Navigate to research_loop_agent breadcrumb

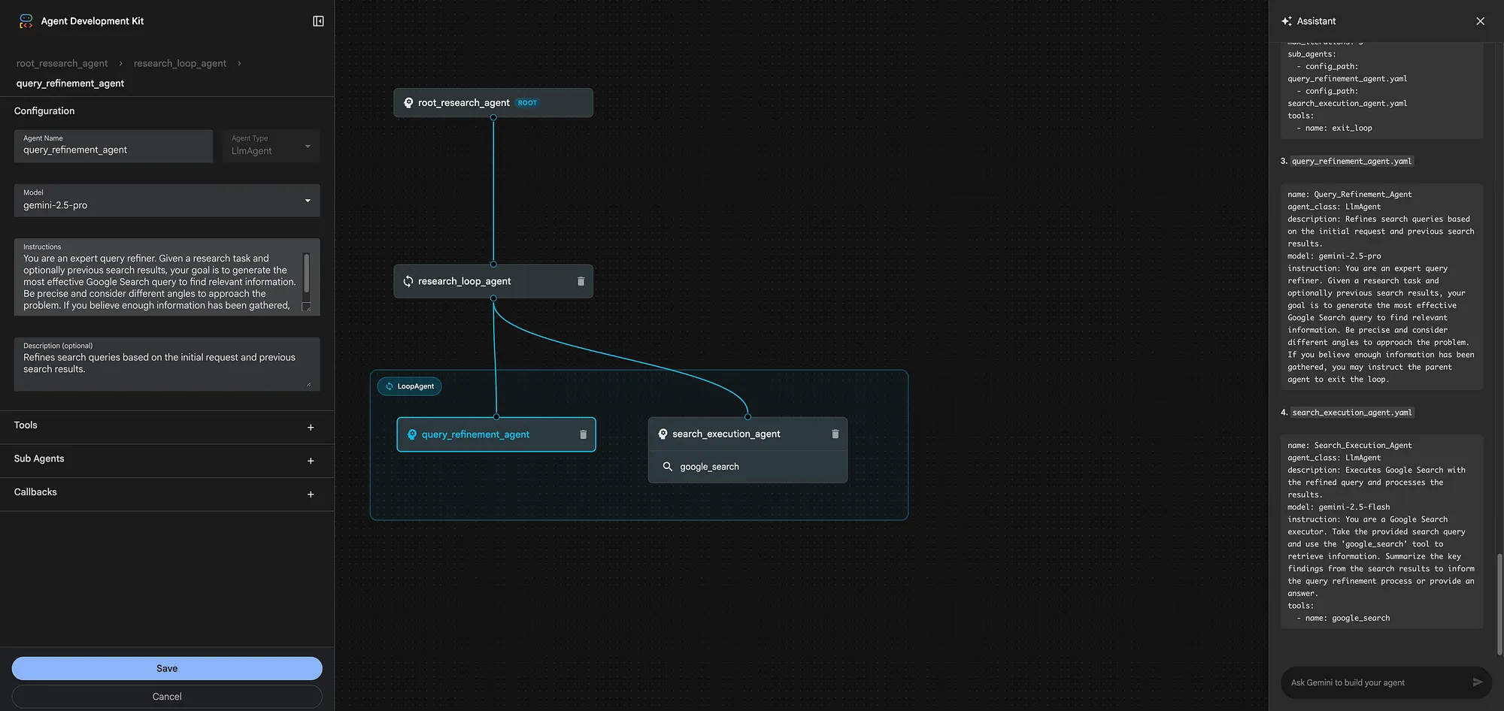[180, 63]
